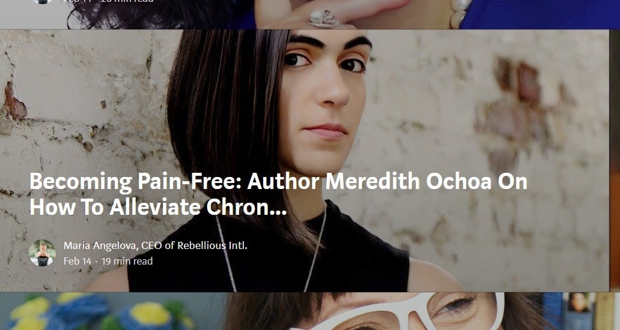620x330 pixels.
Task: Click the crocheted blue and yellow flowers
Action: pyautogui.click(x=99, y=312)
